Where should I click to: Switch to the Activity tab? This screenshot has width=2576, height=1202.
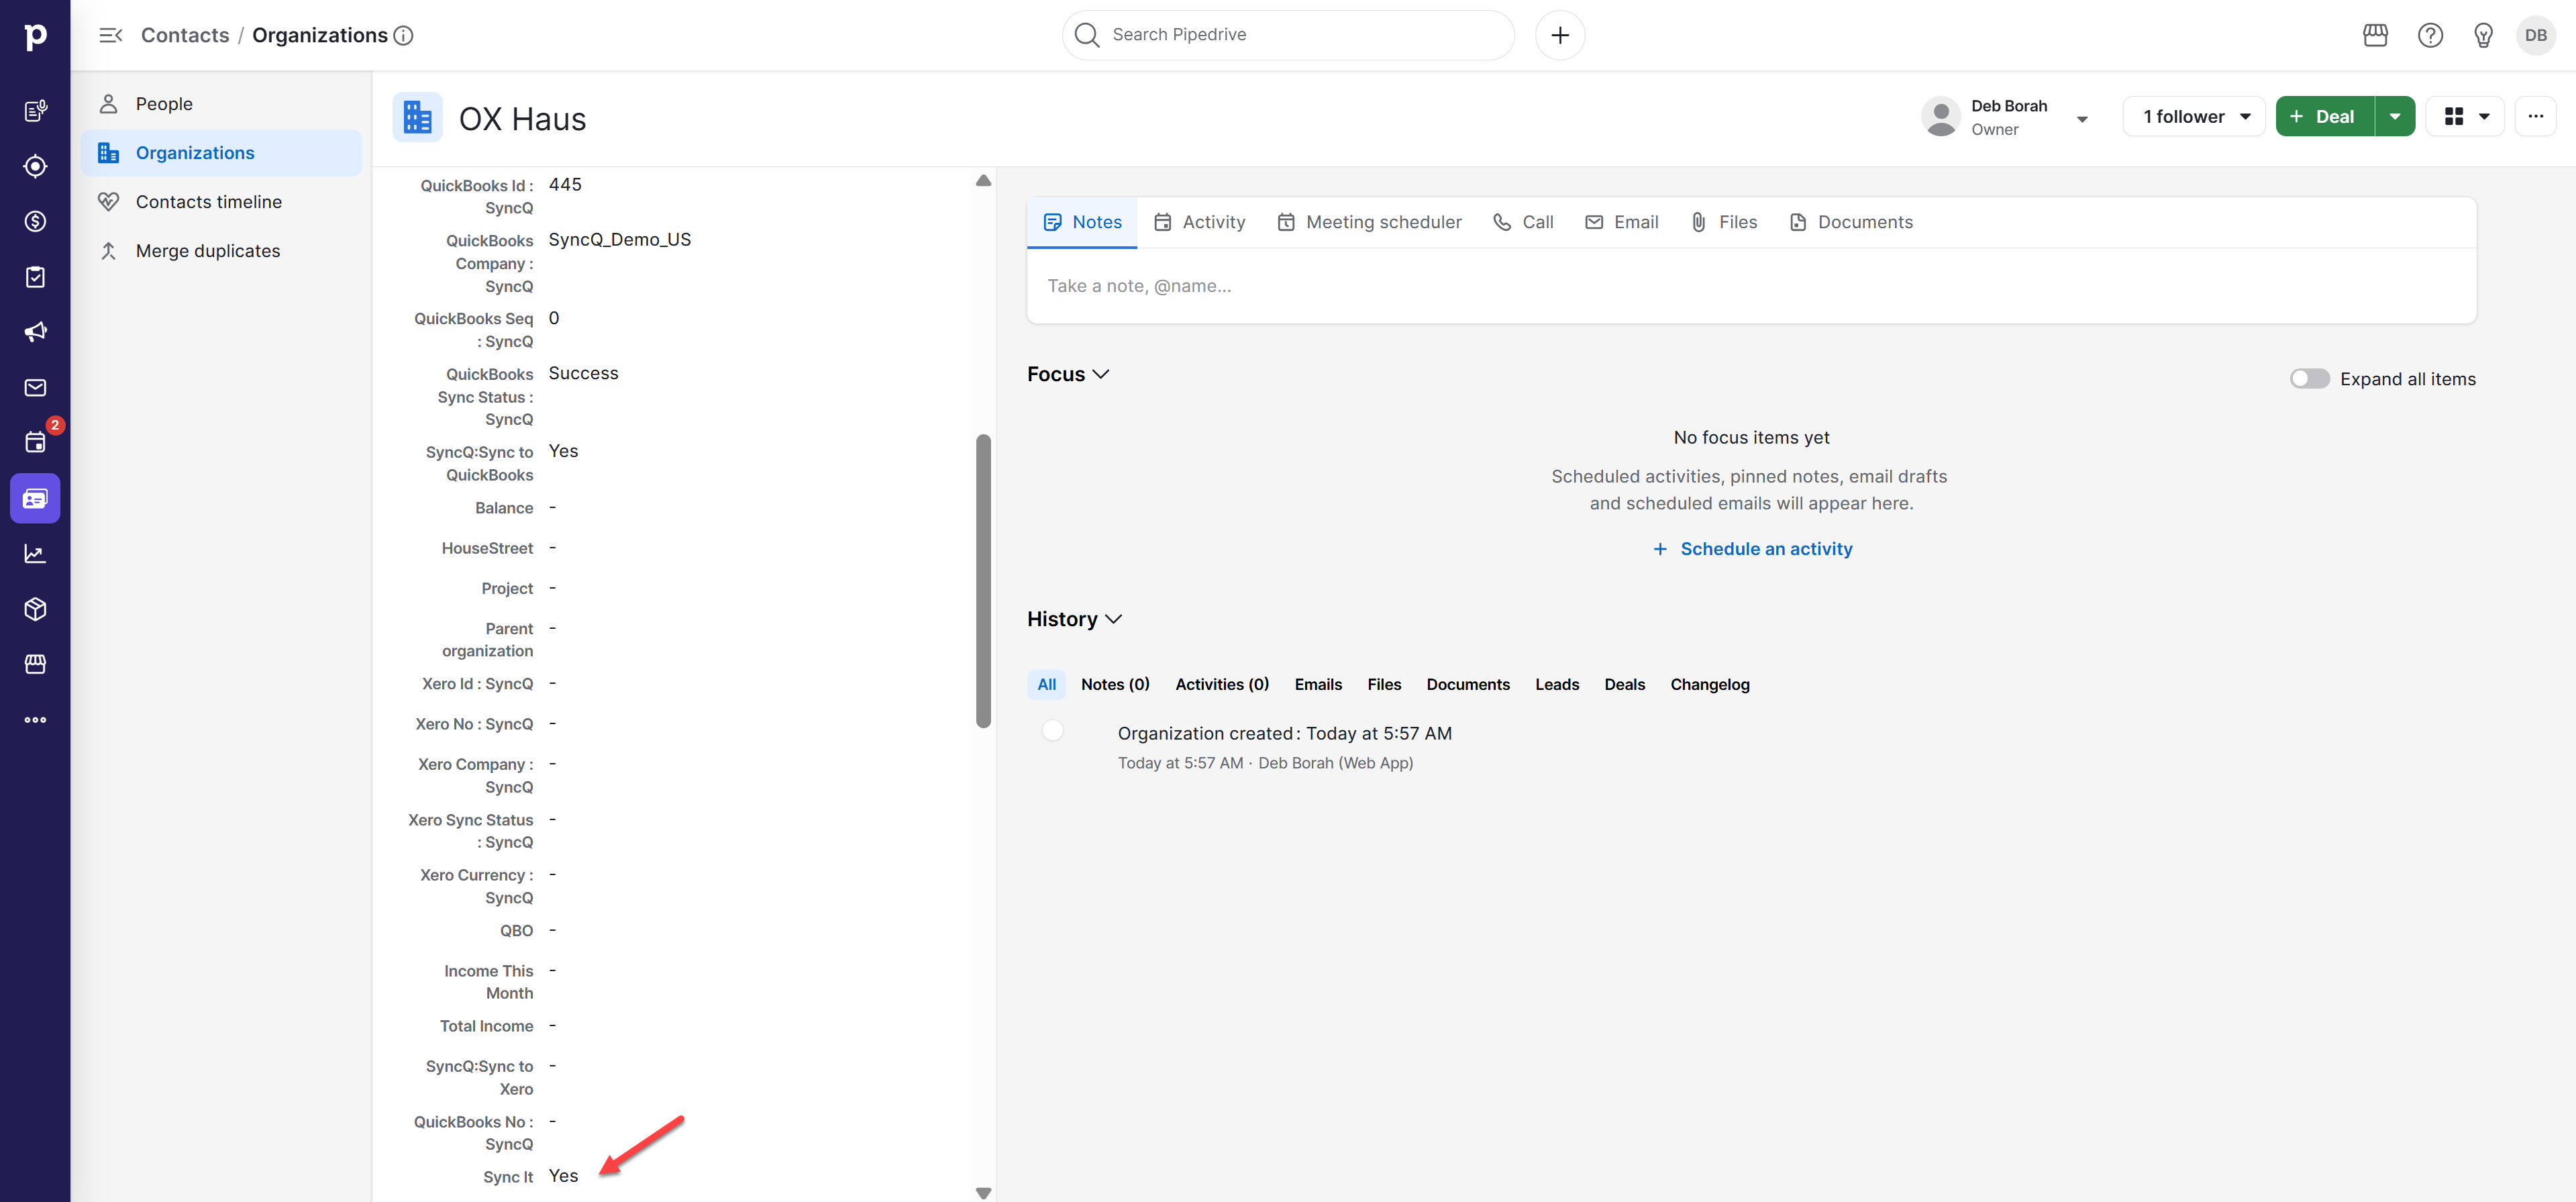click(1199, 222)
